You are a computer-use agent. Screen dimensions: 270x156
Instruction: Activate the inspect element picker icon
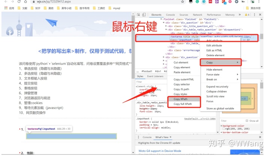pos(138,15)
